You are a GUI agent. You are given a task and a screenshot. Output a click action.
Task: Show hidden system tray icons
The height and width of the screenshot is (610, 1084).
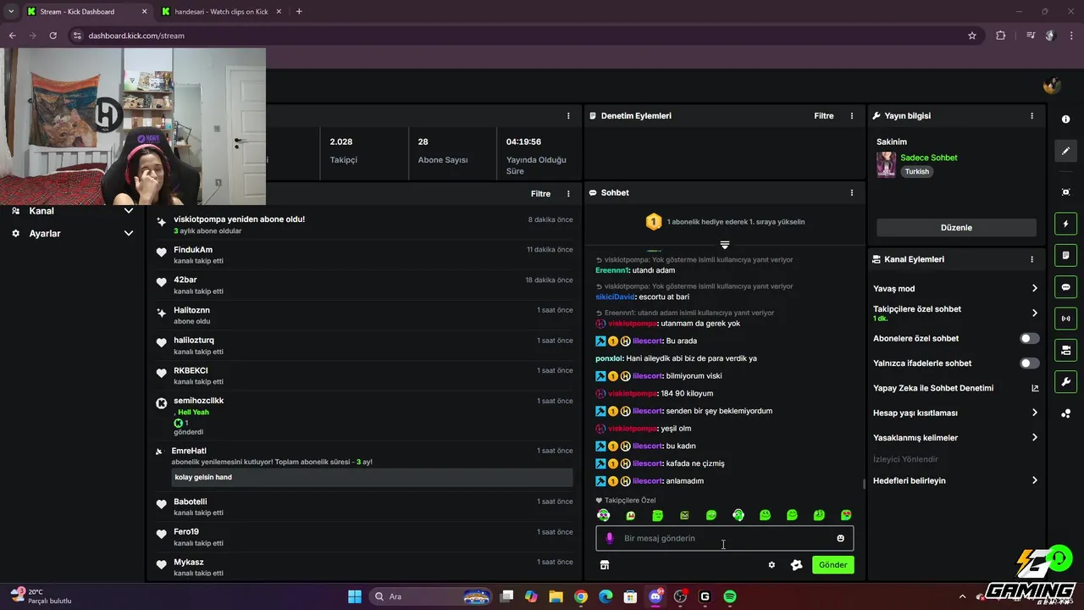962,596
